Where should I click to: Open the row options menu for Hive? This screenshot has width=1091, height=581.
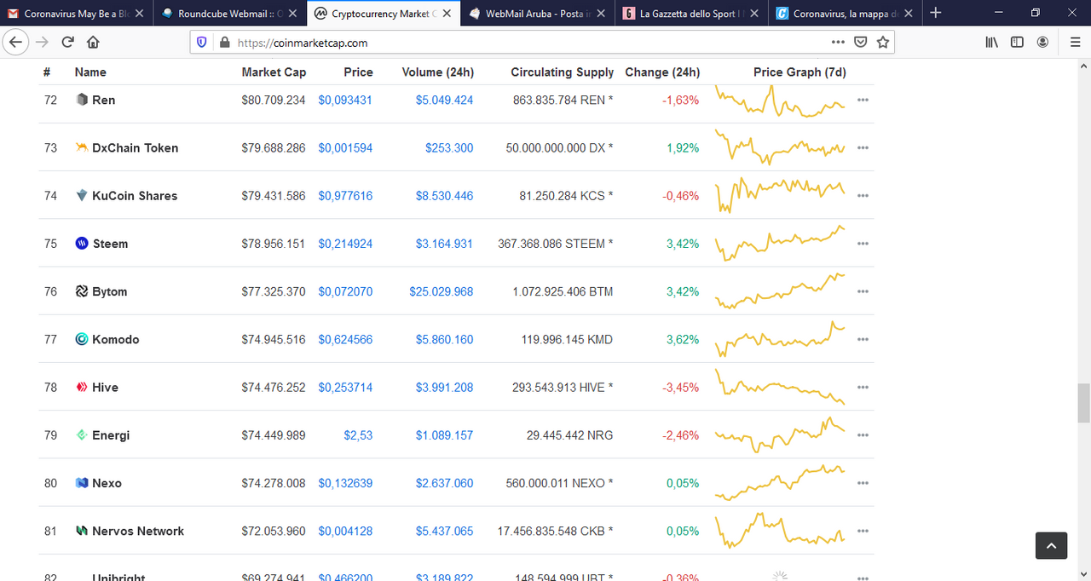coord(863,387)
